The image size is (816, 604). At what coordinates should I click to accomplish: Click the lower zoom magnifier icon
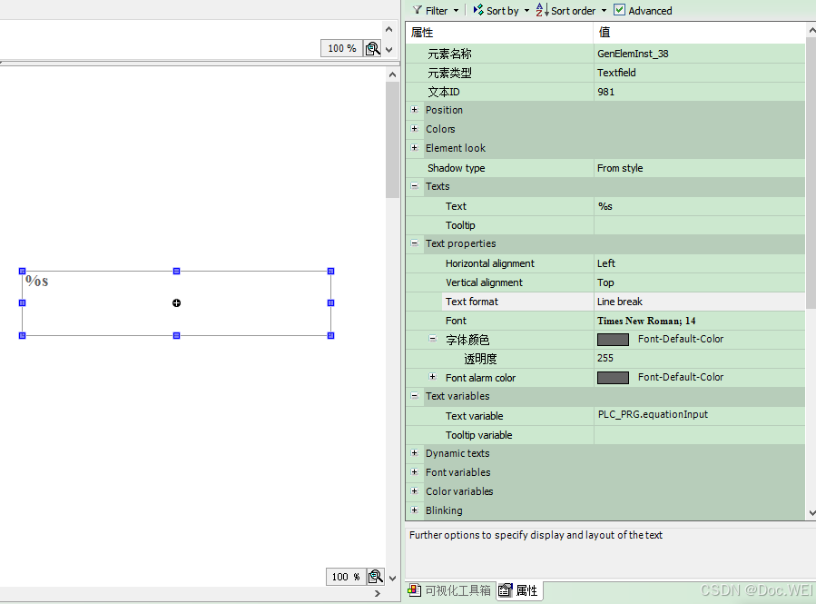click(376, 577)
